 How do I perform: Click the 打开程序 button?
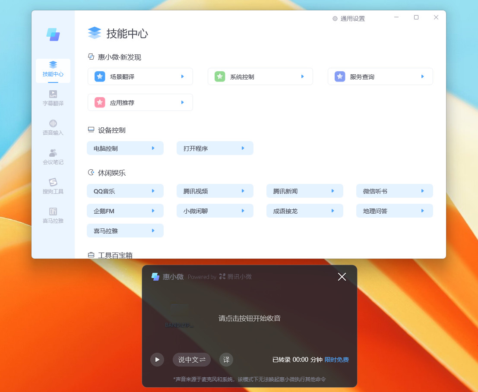[215, 148]
